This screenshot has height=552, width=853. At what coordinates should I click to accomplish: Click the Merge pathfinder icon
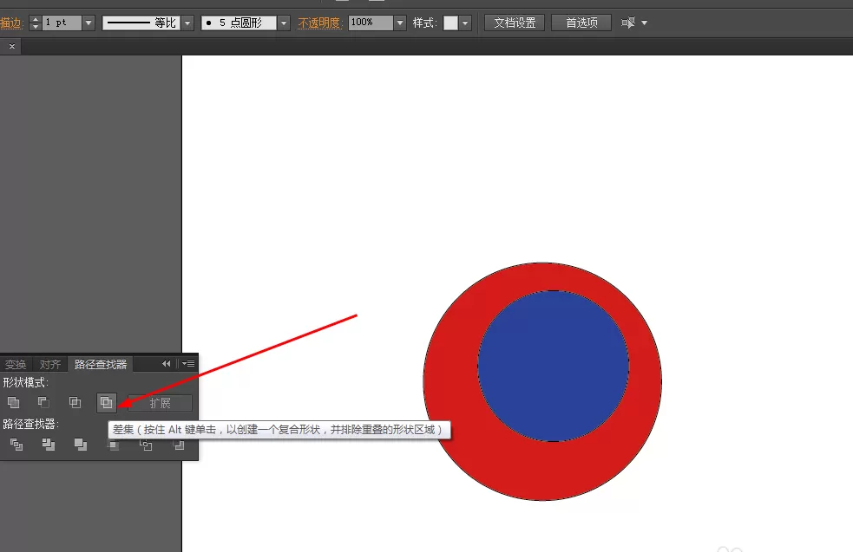pos(81,445)
